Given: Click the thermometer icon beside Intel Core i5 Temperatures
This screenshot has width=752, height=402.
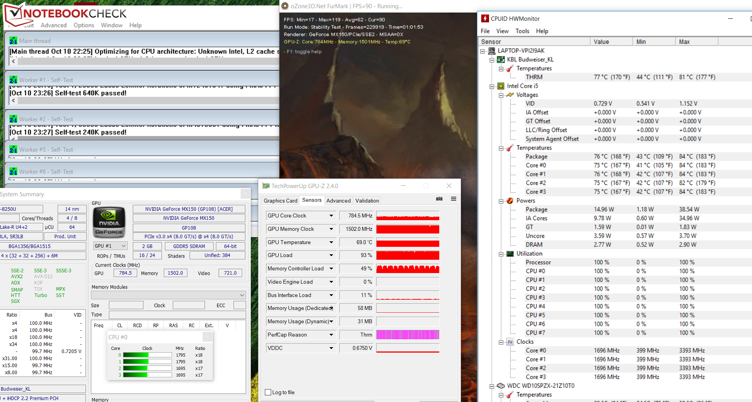Looking at the screenshot, I should [x=510, y=148].
